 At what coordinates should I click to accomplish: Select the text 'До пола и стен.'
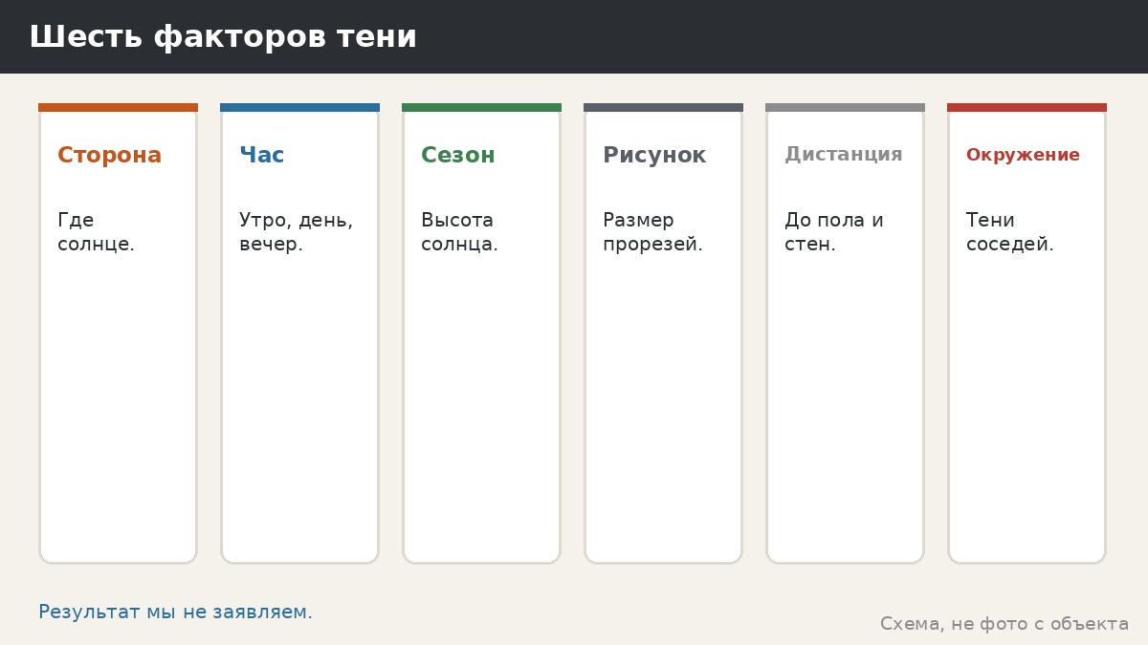(x=833, y=232)
